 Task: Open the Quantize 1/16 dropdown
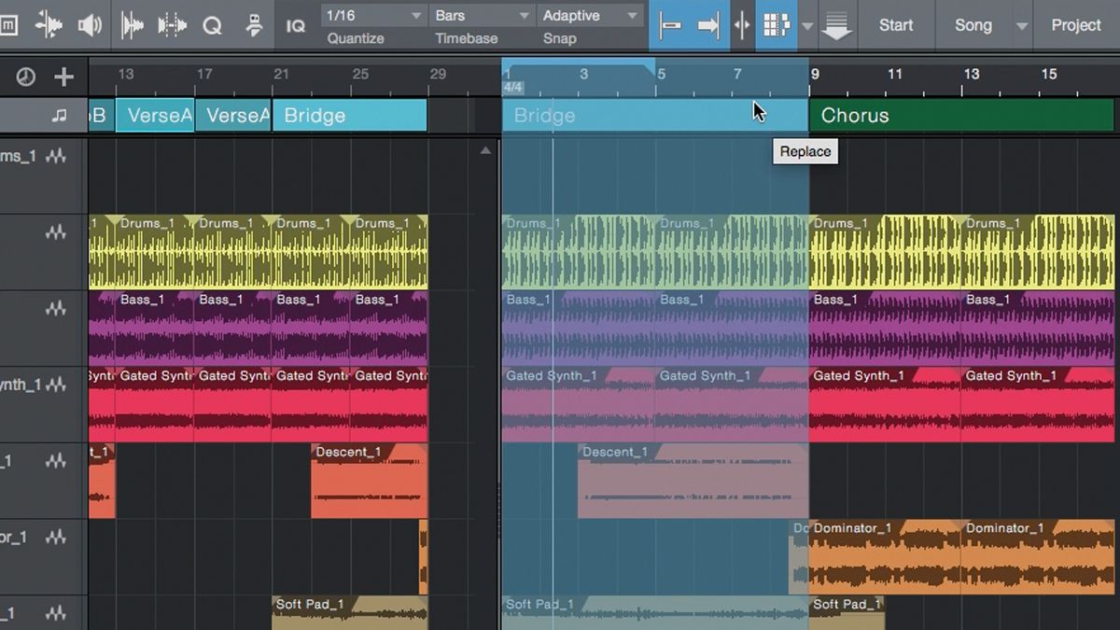tap(371, 15)
